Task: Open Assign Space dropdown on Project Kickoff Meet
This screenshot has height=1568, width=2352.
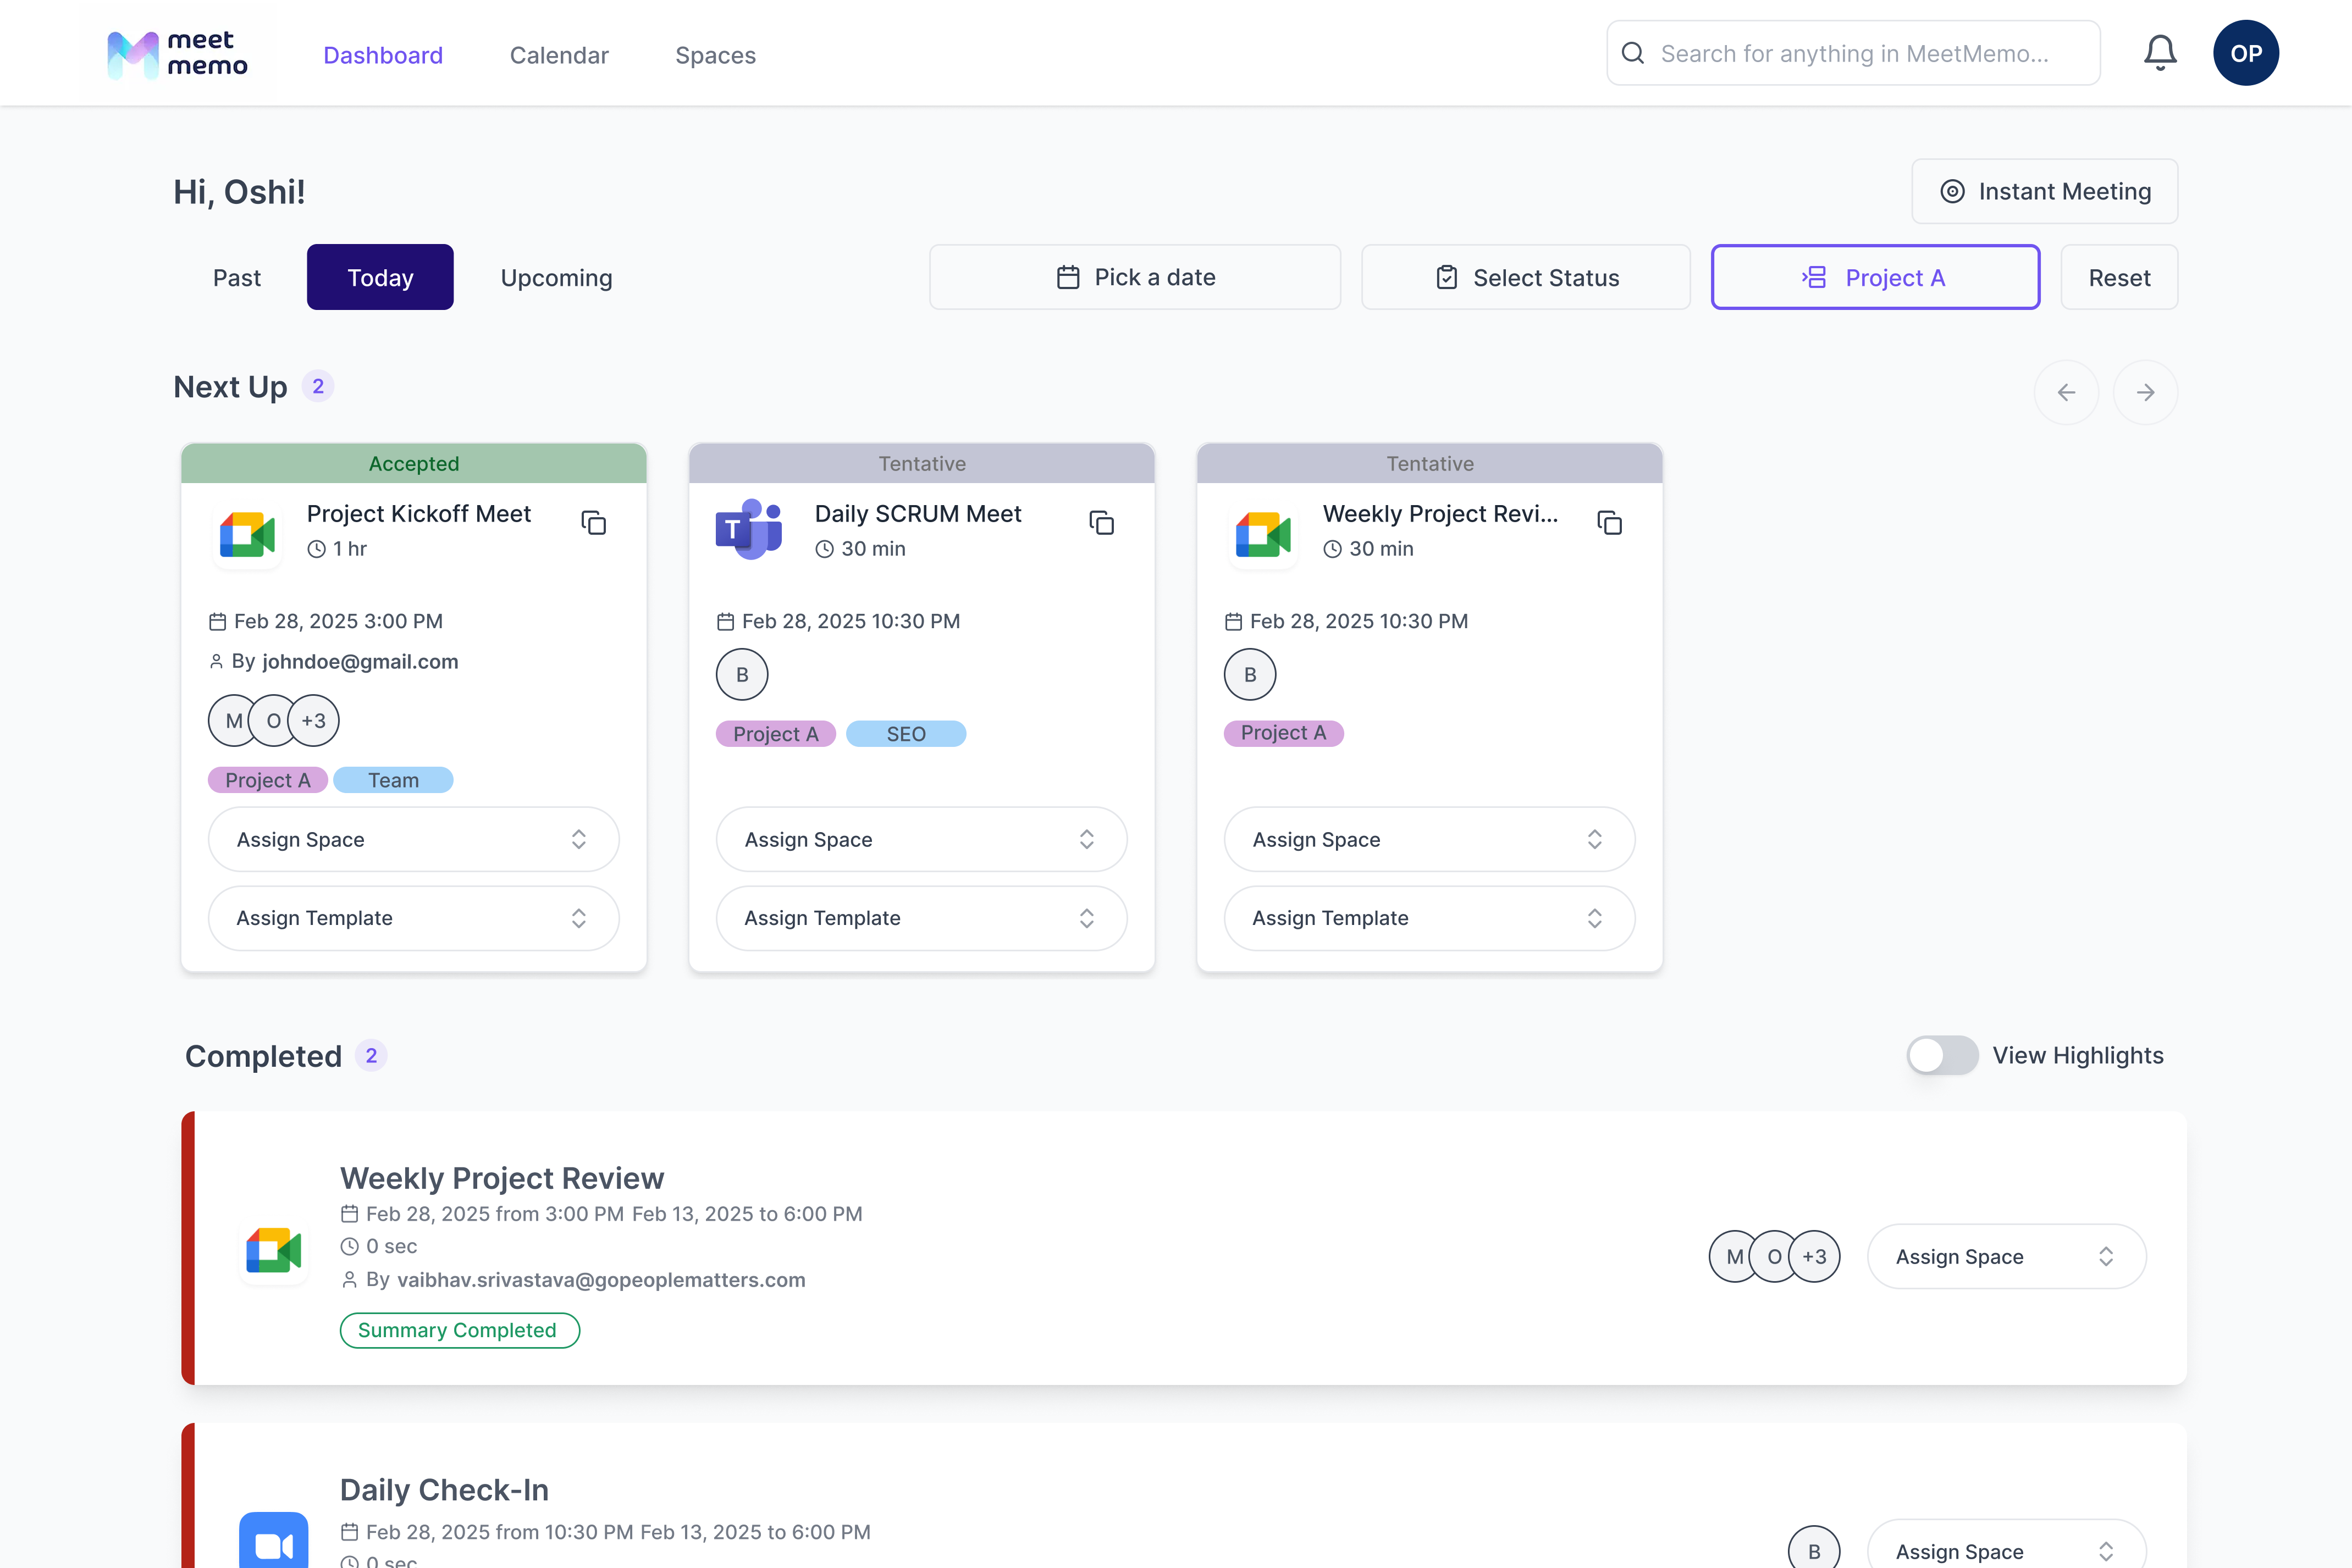Action: [x=413, y=839]
